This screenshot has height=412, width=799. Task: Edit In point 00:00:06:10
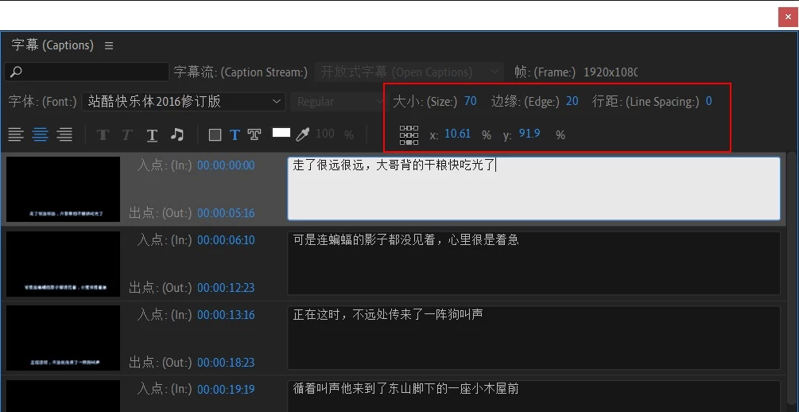click(x=226, y=239)
